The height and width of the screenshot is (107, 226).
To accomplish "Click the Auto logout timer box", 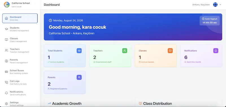I will coord(210,21).
